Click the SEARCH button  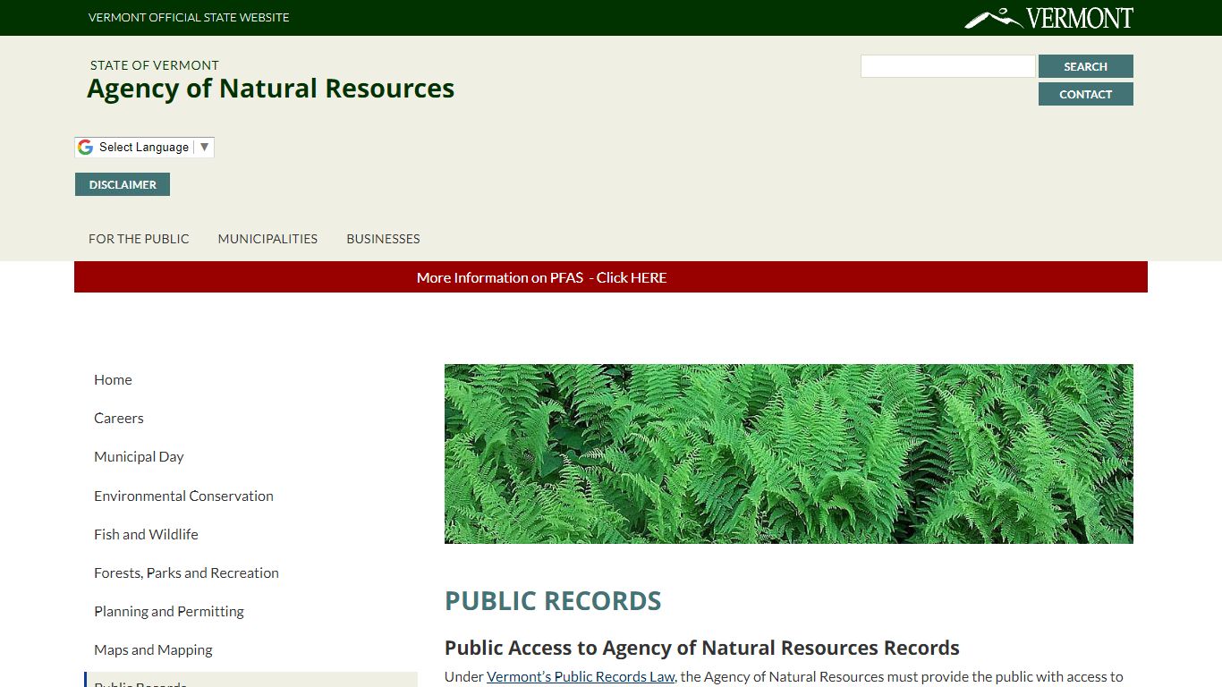tap(1085, 66)
